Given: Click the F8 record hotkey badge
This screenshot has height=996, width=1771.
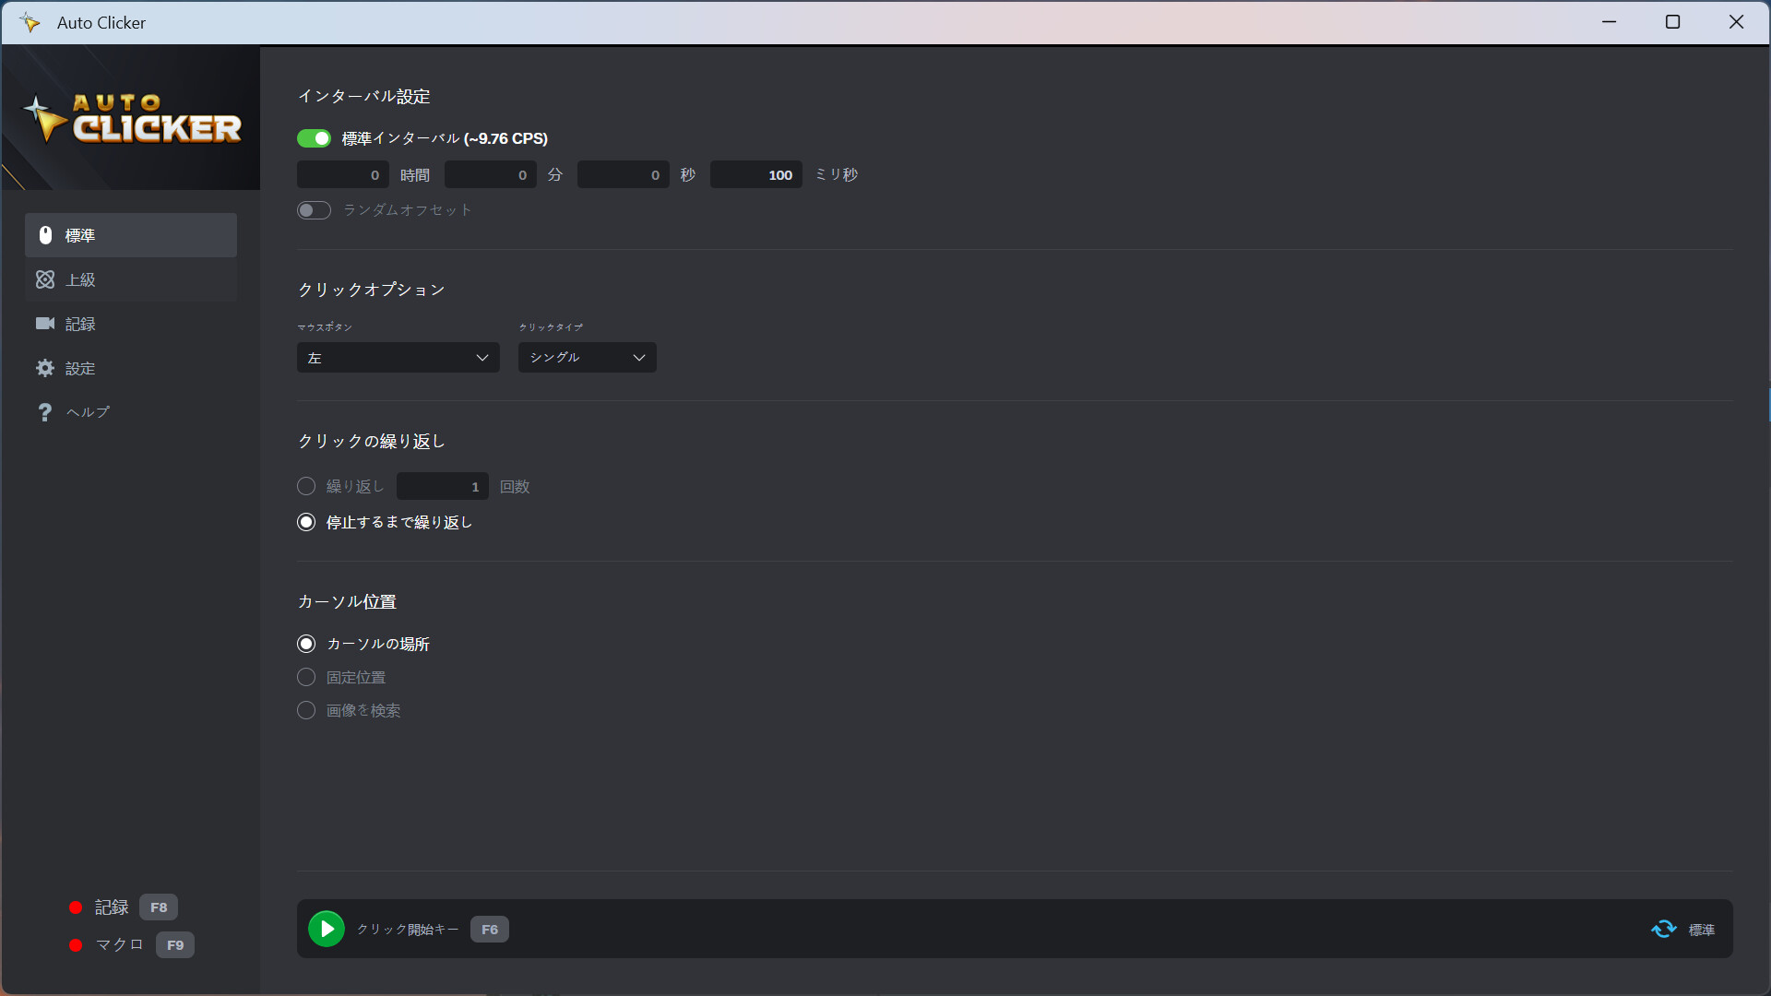Looking at the screenshot, I should pyautogui.click(x=159, y=907).
